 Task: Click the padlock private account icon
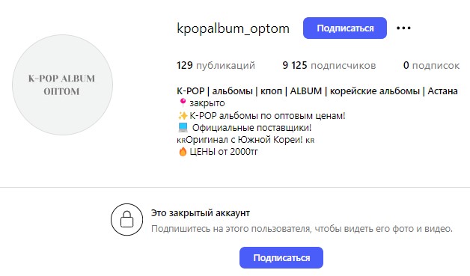point(126,219)
